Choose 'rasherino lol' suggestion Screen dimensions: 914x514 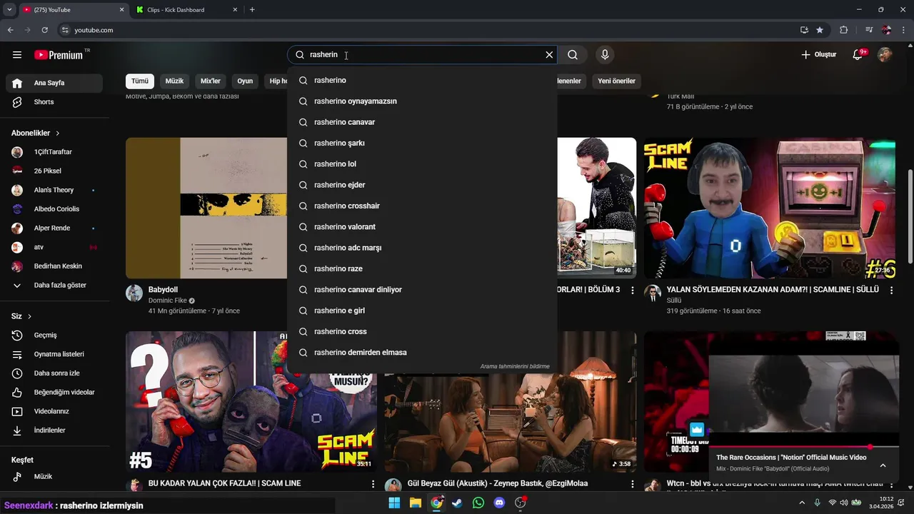(x=422, y=164)
